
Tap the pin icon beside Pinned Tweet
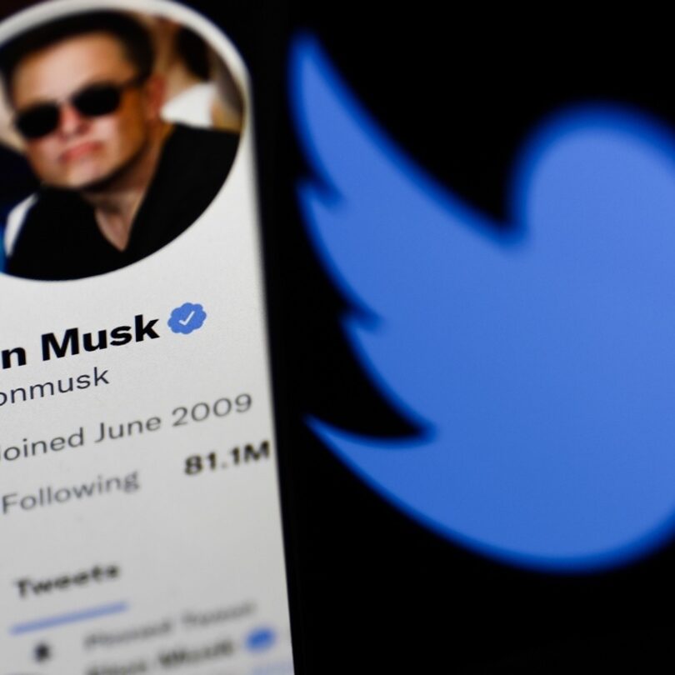(42, 652)
